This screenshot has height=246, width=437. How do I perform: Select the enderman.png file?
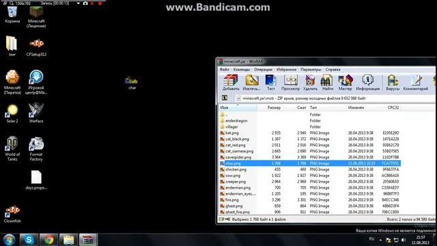click(x=310, y=188)
